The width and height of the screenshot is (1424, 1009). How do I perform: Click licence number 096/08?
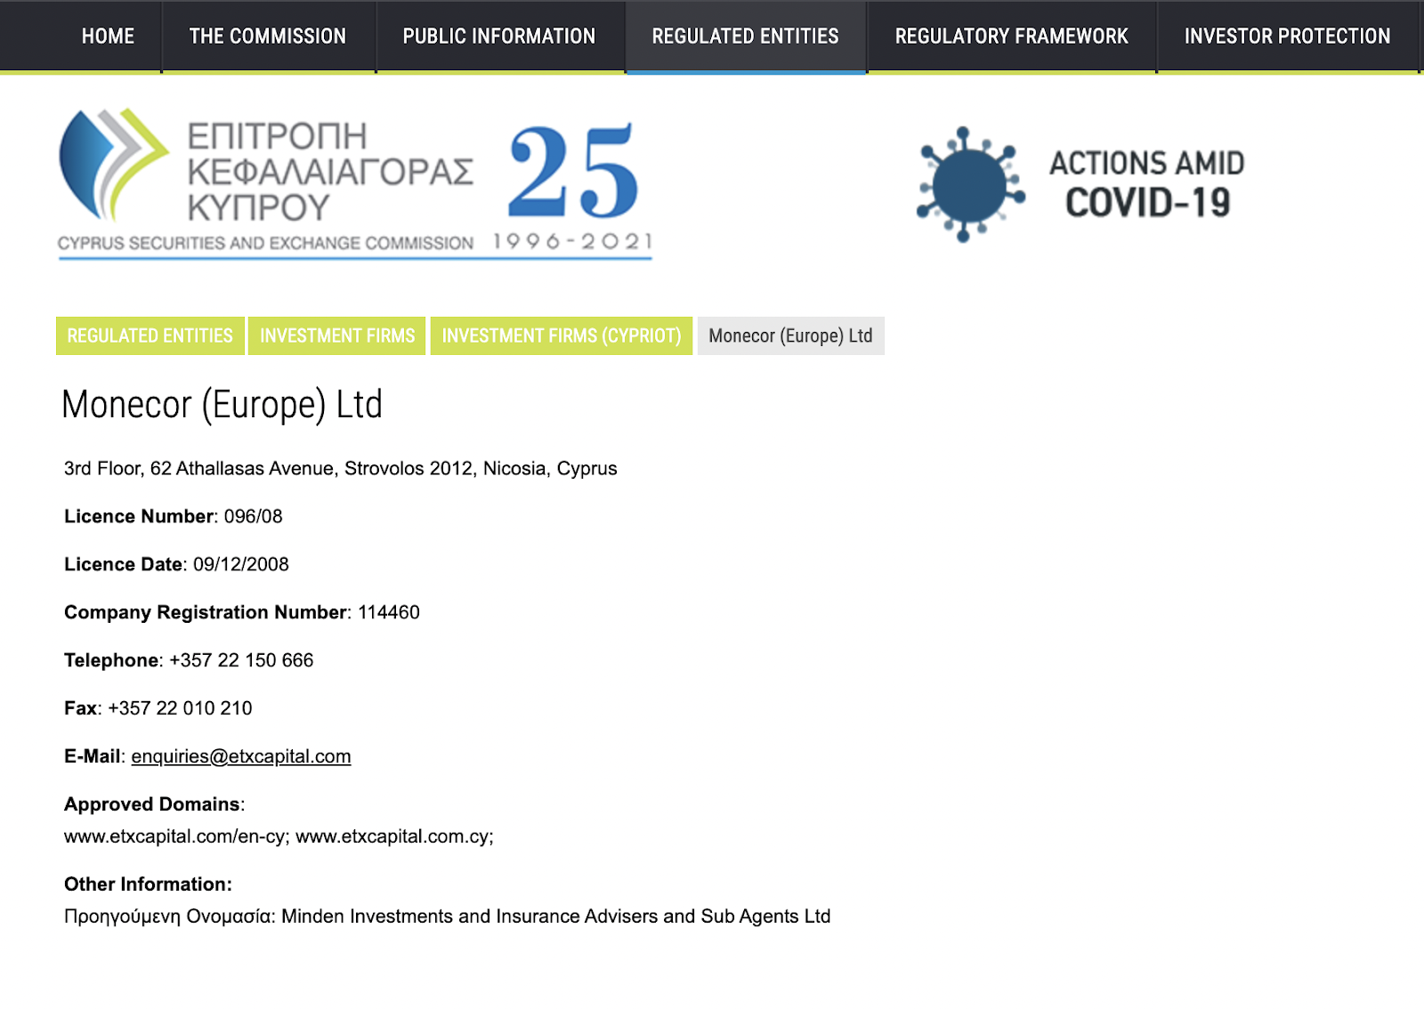point(253,517)
